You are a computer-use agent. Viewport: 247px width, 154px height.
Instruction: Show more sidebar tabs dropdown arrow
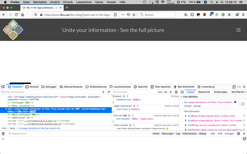[x=246, y=92]
